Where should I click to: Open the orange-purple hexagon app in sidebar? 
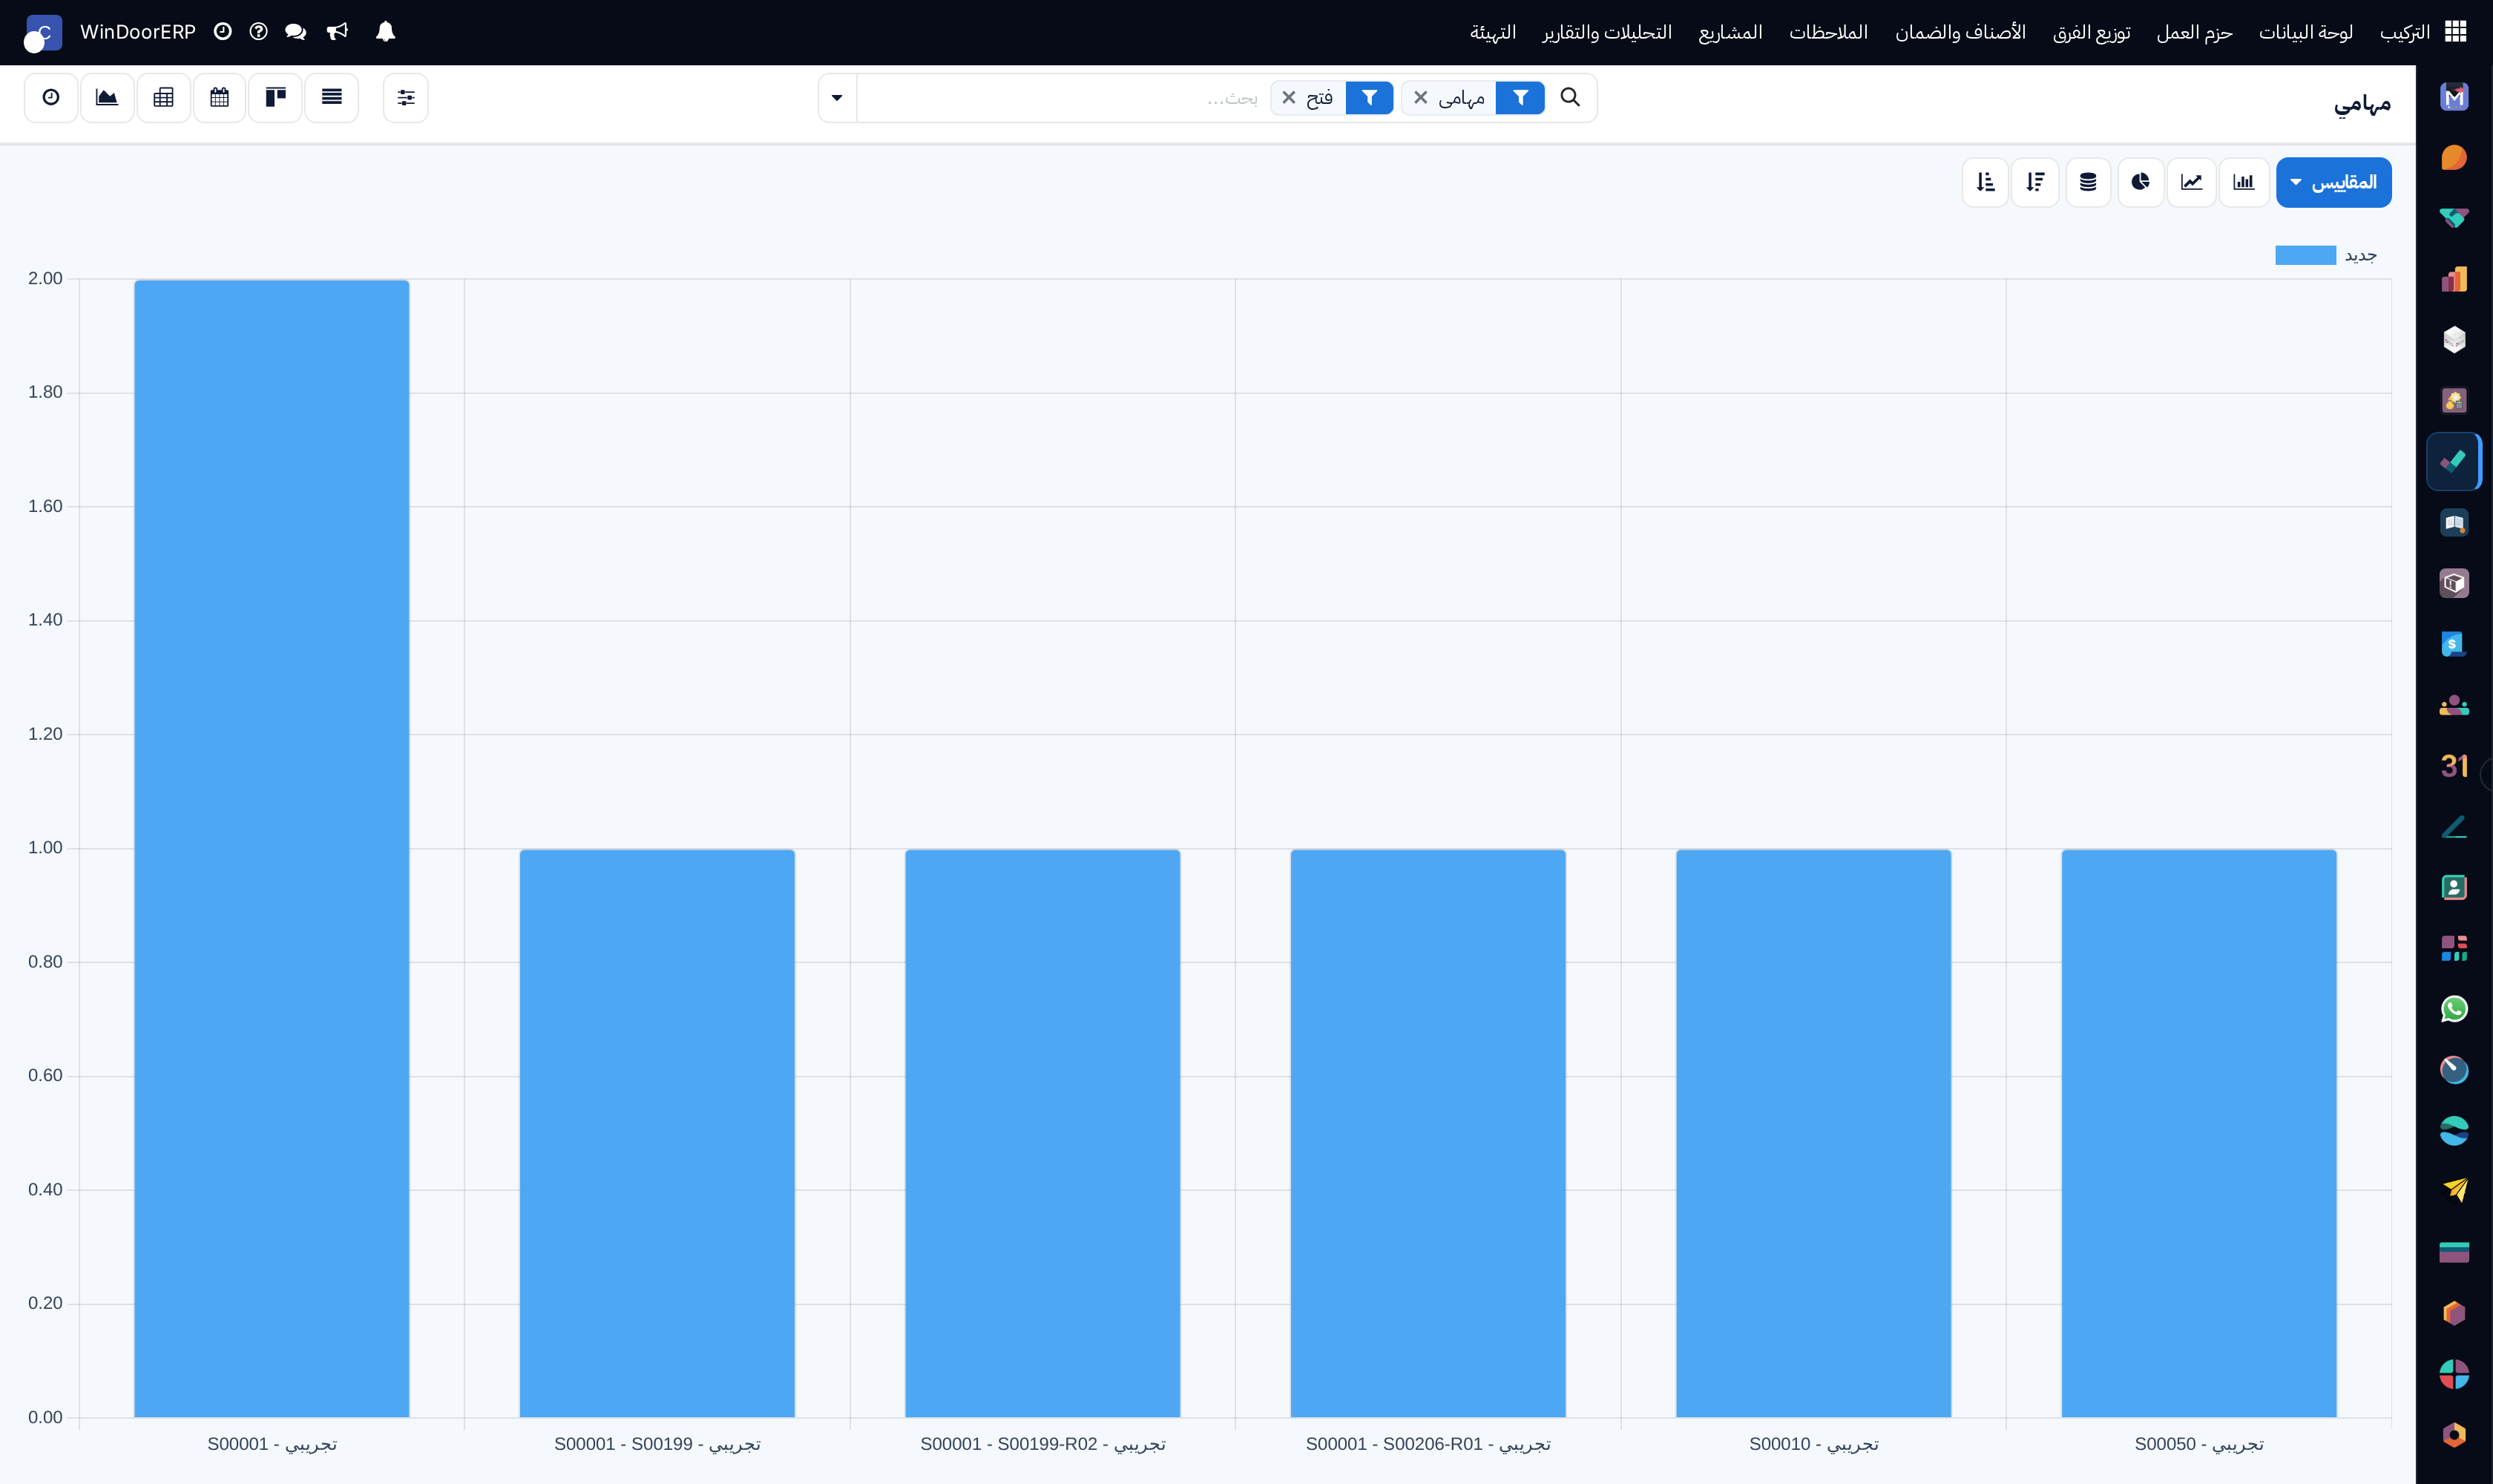tap(2454, 1313)
